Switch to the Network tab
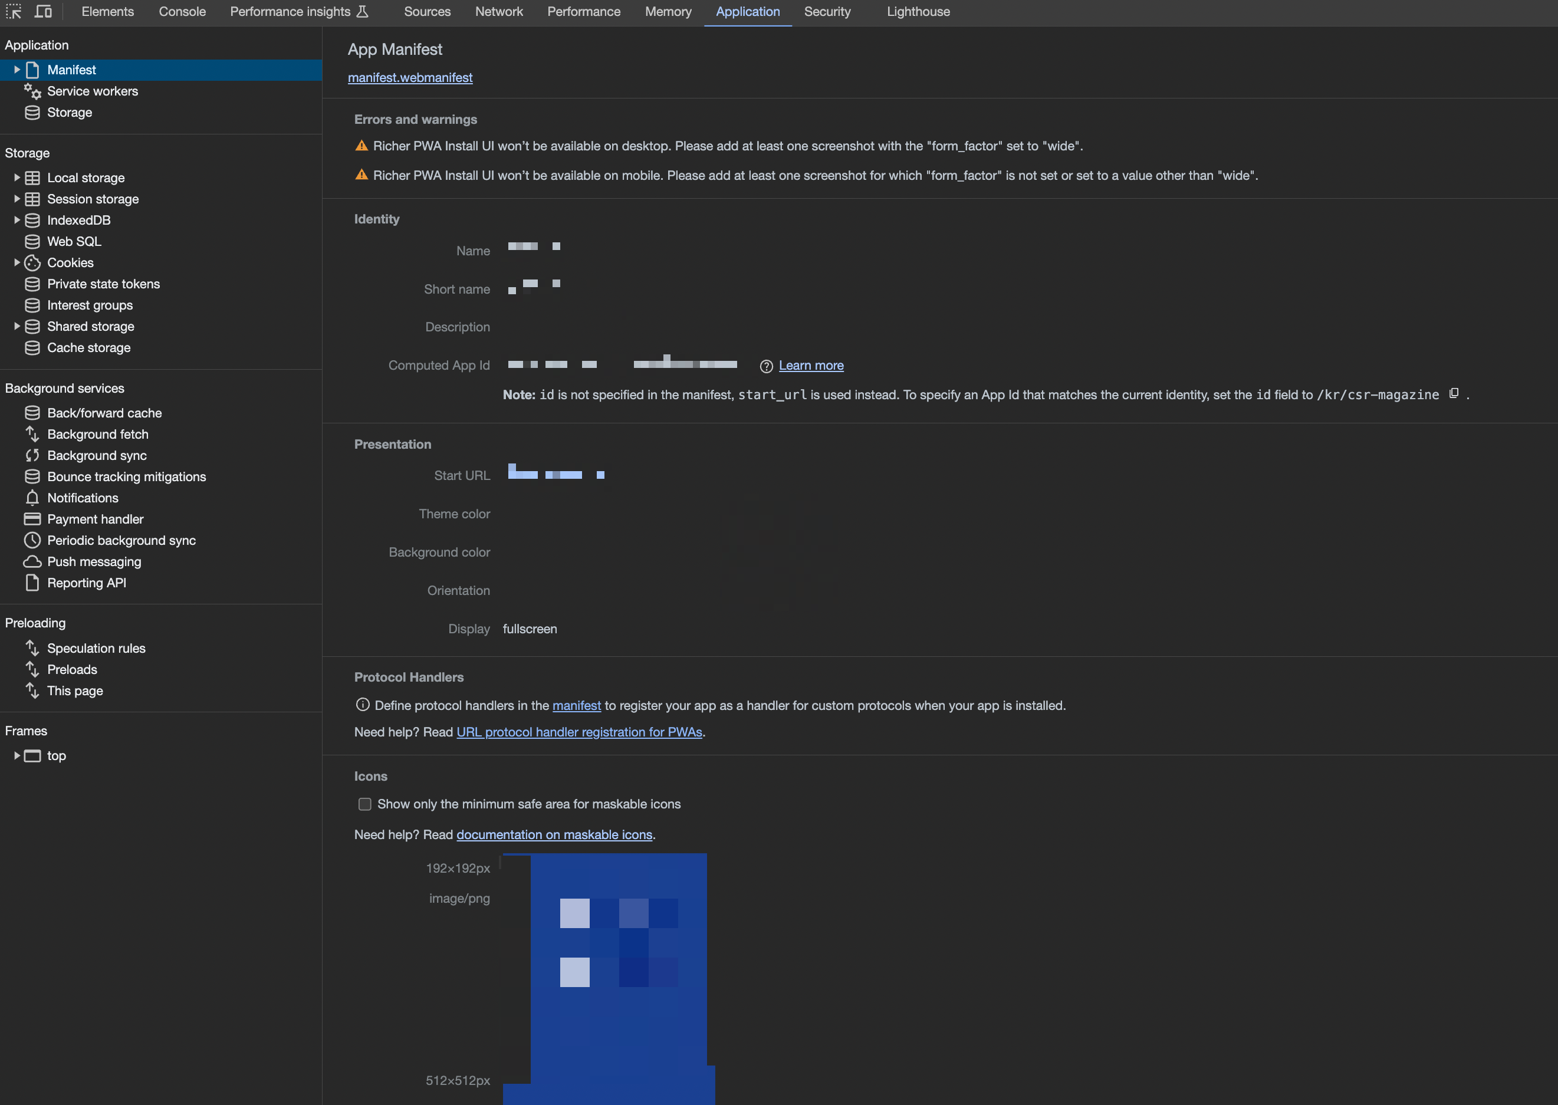This screenshot has height=1105, width=1558. pyautogui.click(x=499, y=12)
